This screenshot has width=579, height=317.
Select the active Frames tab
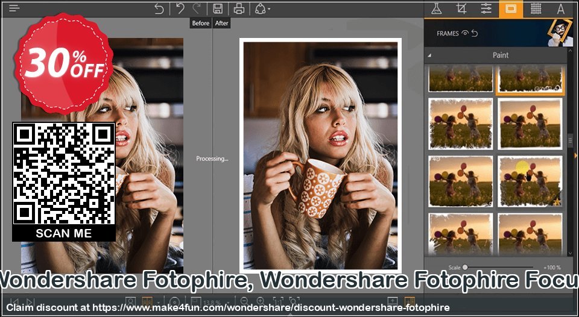pyautogui.click(x=511, y=9)
